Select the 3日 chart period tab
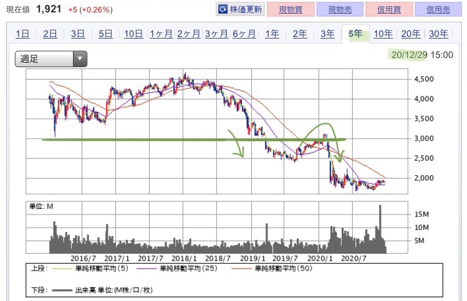 (x=78, y=34)
